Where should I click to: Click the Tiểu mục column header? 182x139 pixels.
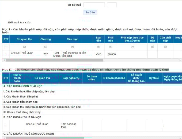click(73, 39)
